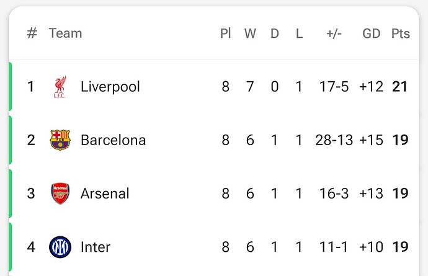Select Liverpool's 21 points value
This screenshot has height=276, width=428.
coord(399,87)
